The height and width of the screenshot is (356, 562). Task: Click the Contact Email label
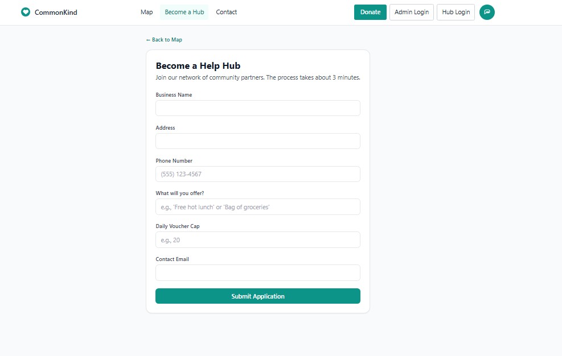point(172,259)
